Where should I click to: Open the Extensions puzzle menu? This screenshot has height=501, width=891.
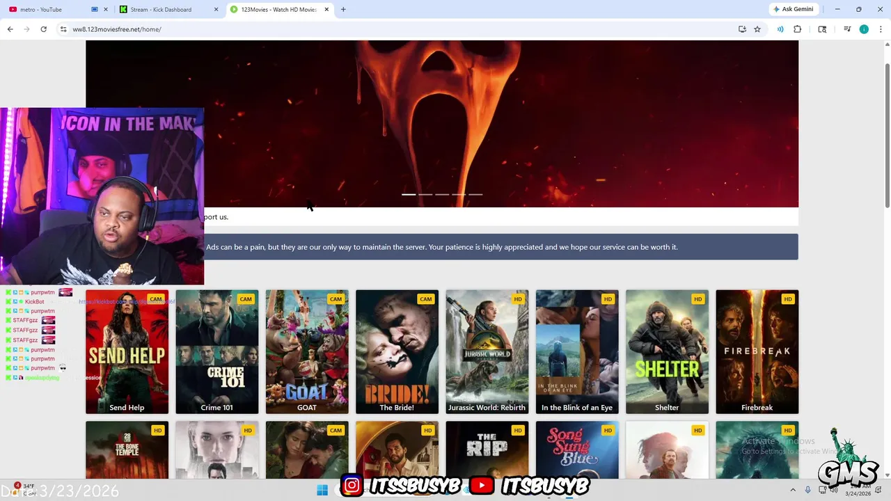(x=798, y=29)
